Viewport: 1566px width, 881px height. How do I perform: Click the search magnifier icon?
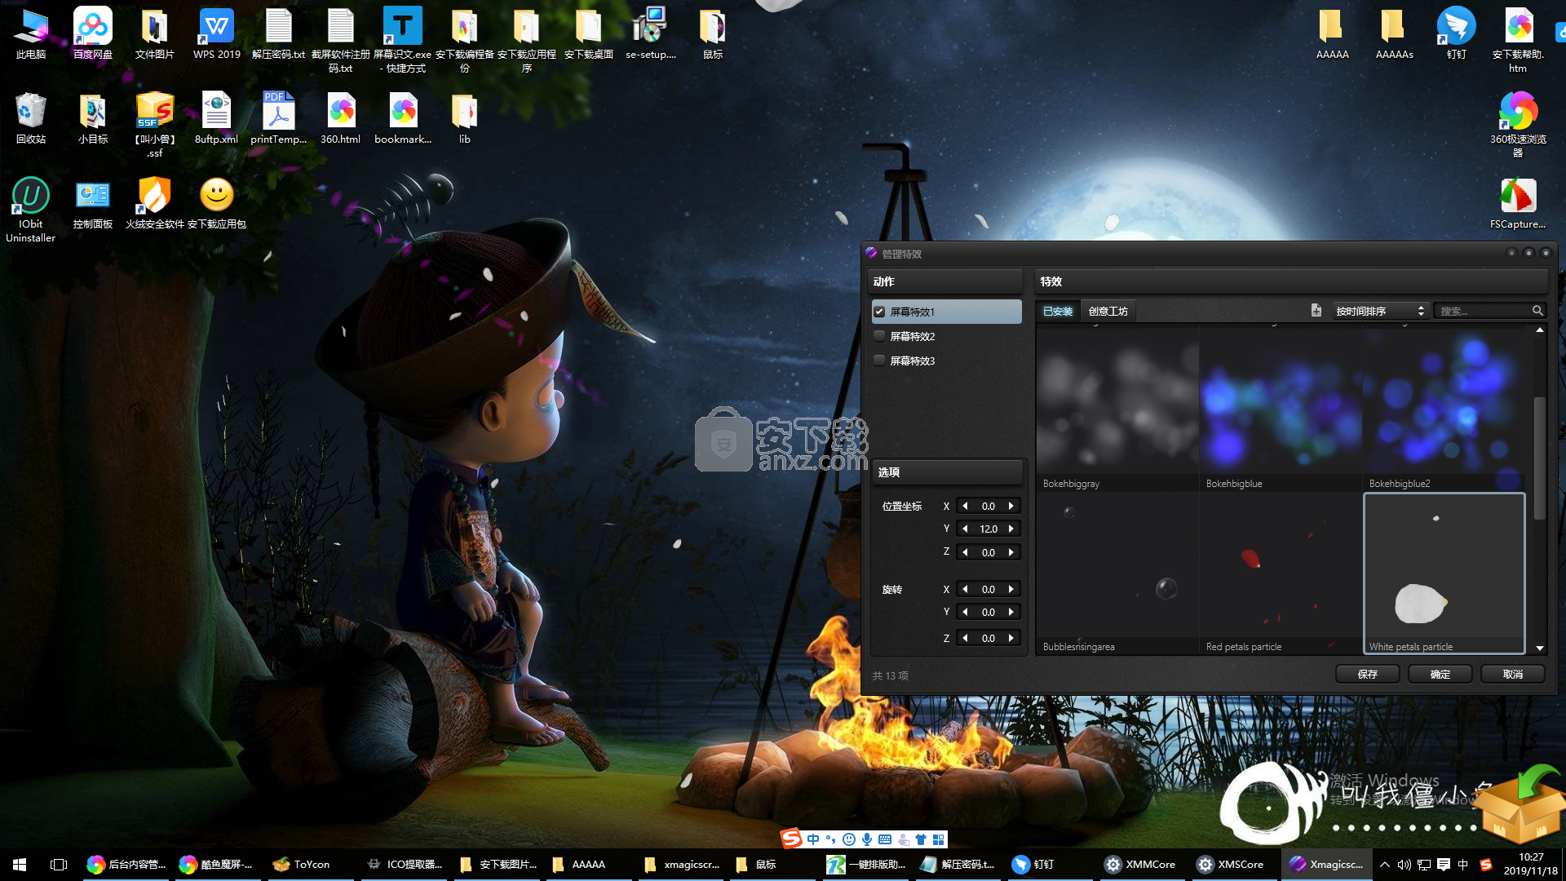[1537, 311]
